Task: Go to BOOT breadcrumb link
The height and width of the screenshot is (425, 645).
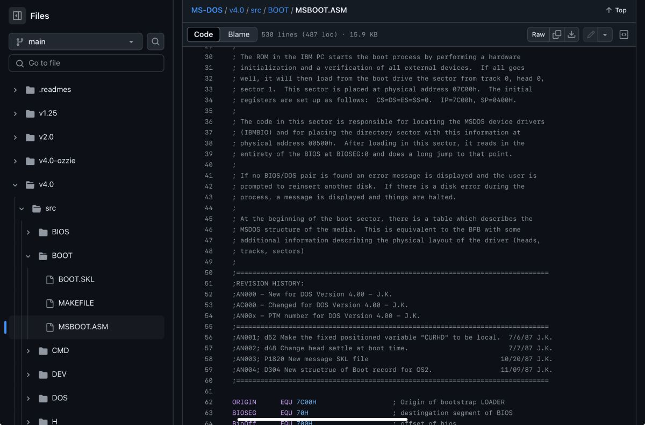Action: 278,10
